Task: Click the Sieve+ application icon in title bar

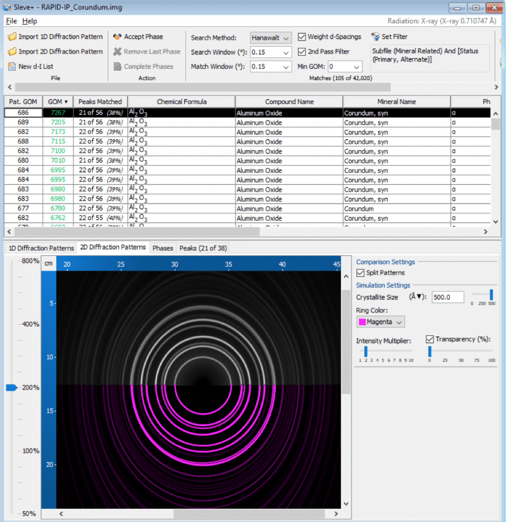Action: coord(7,7)
